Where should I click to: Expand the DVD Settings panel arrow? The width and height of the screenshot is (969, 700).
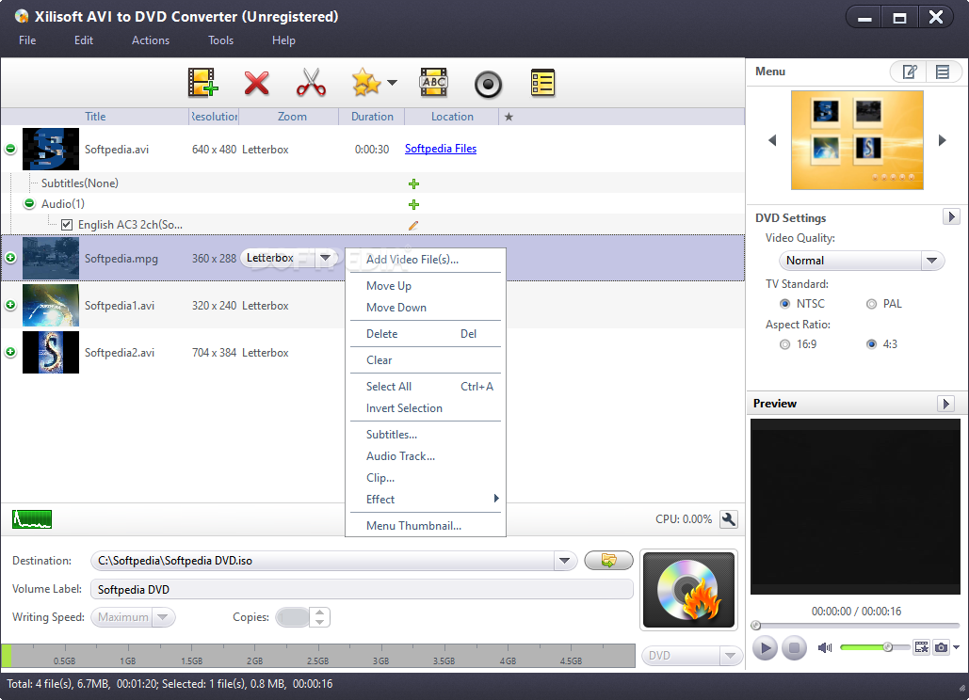[x=951, y=216]
